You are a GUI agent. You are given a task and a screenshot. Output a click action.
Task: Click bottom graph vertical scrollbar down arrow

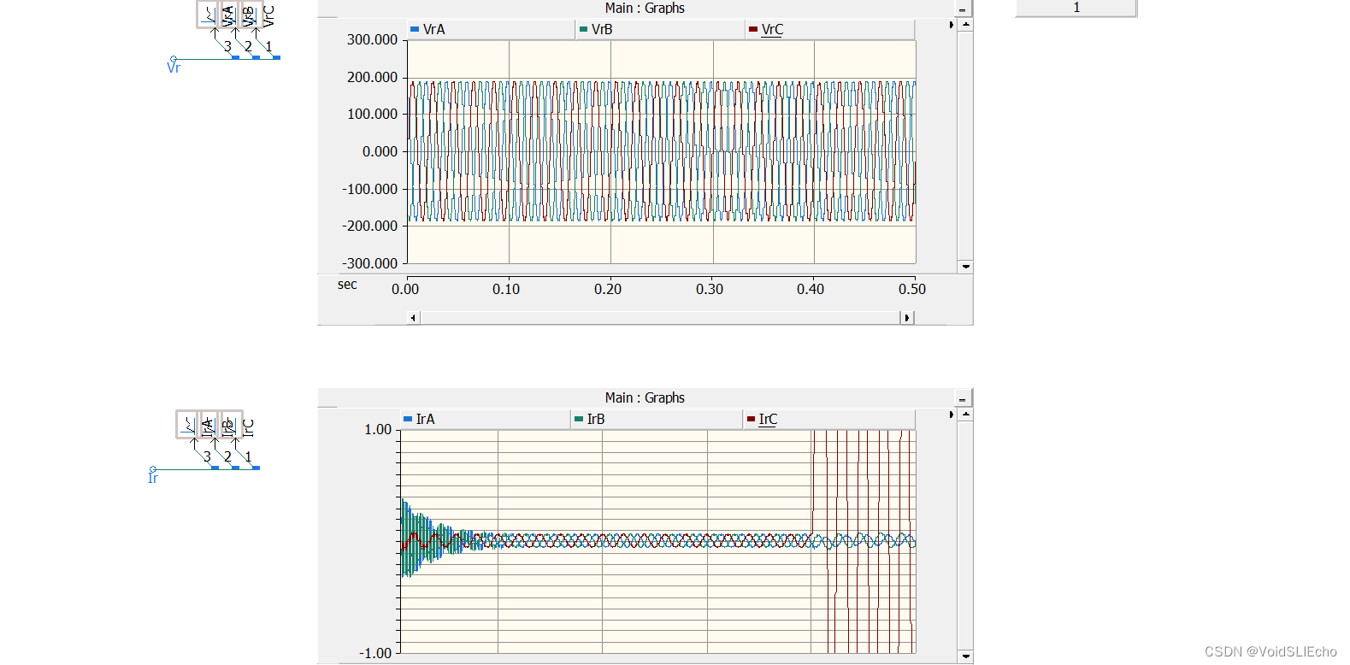pyautogui.click(x=965, y=656)
